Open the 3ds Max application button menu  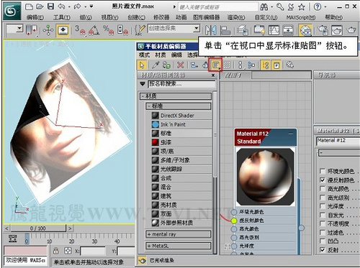12,11
